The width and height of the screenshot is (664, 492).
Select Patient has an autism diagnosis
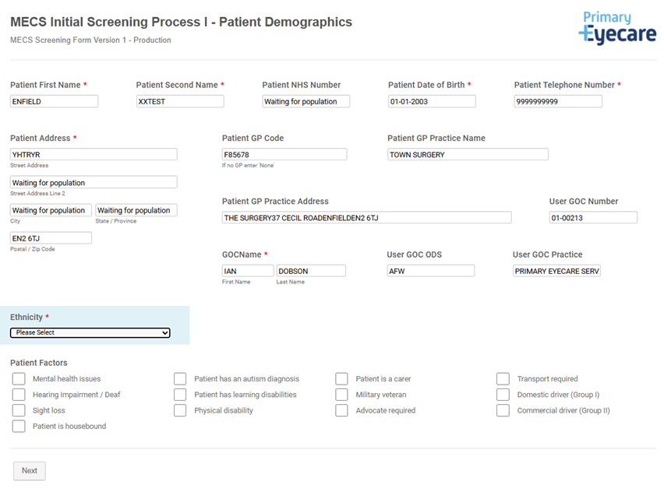point(180,378)
